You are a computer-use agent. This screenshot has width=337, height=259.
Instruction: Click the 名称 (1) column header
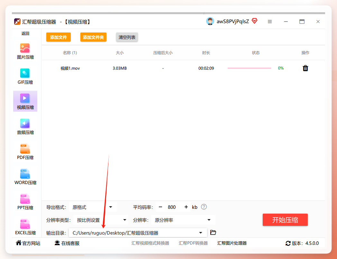(70, 53)
